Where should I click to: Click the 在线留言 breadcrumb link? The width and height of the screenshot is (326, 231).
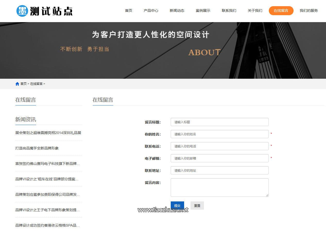pyautogui.click(x=36, y=84)
